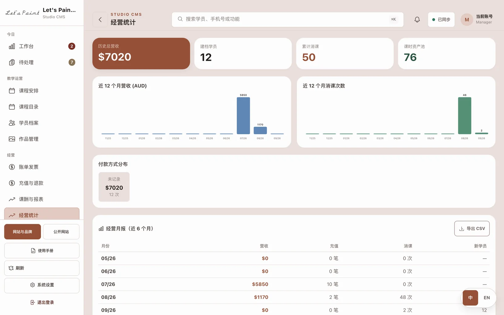504x315 pixels.
Task: Open notifications bell icon
Action: 417,20
